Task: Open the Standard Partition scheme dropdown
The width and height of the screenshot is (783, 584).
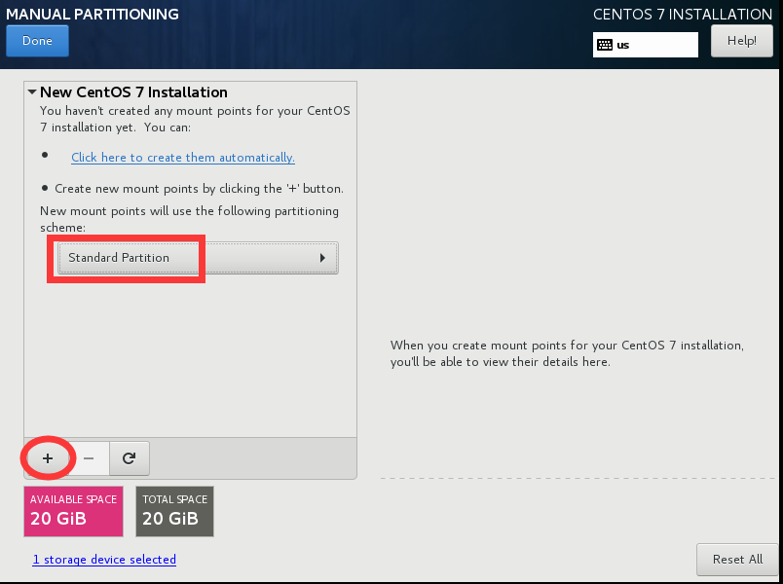Action: click(198, 258)
